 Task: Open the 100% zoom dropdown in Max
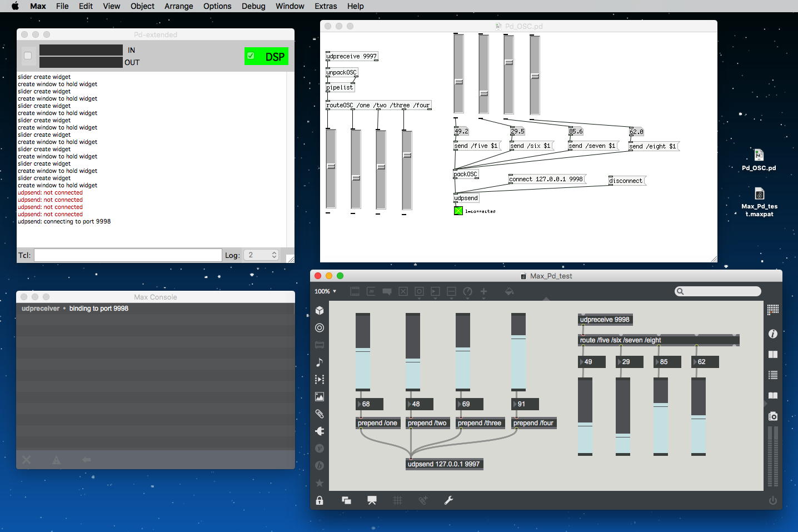[x=325, y=291]
